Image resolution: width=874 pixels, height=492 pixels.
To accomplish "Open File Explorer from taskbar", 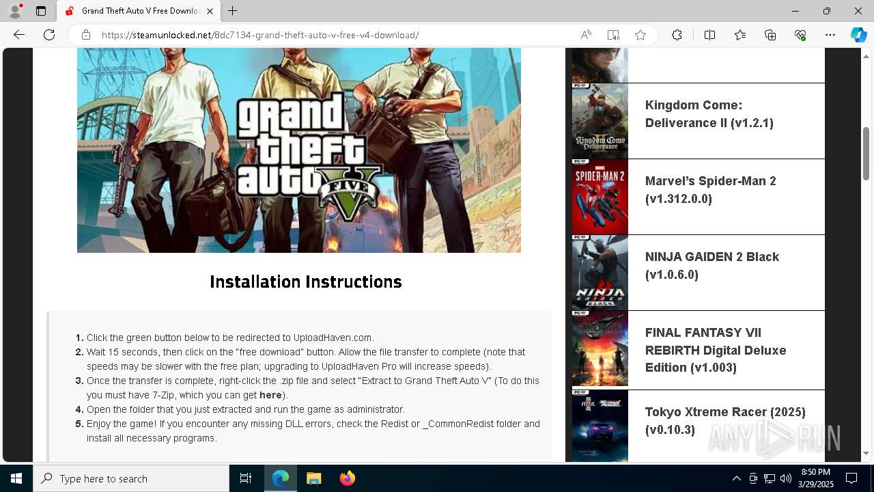I will click(313, 478).
